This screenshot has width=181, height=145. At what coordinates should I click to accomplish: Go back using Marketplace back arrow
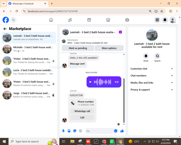coord(5,29)
